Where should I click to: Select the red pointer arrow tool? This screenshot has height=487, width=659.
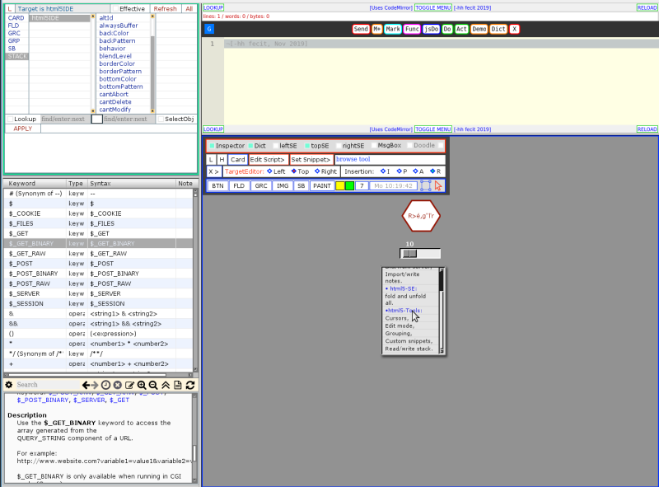point(438,185)
